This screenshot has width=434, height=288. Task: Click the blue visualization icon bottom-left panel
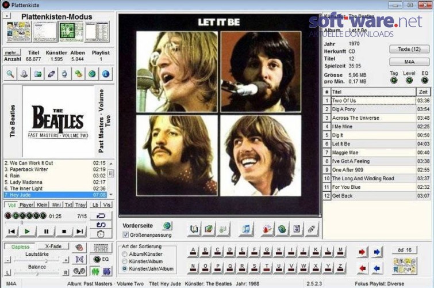click(x=107, y=271)
